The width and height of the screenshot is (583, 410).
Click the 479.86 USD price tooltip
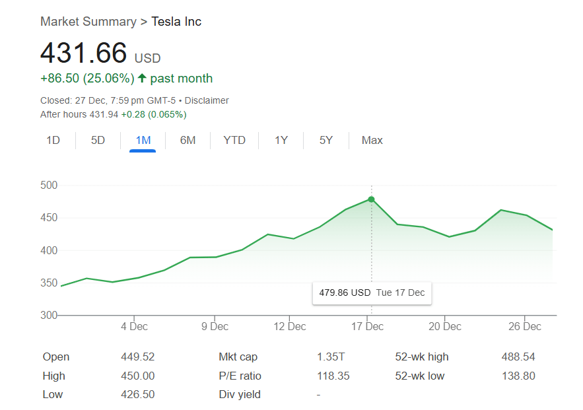(x=372, y=292)
